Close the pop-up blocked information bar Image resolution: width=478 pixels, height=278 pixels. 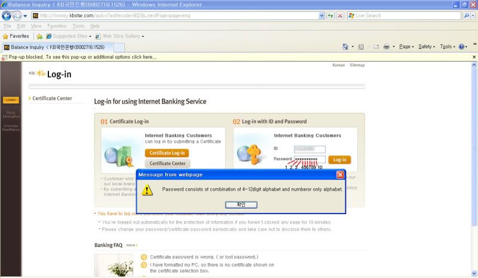pyautogui.click(x=474, y=57)
